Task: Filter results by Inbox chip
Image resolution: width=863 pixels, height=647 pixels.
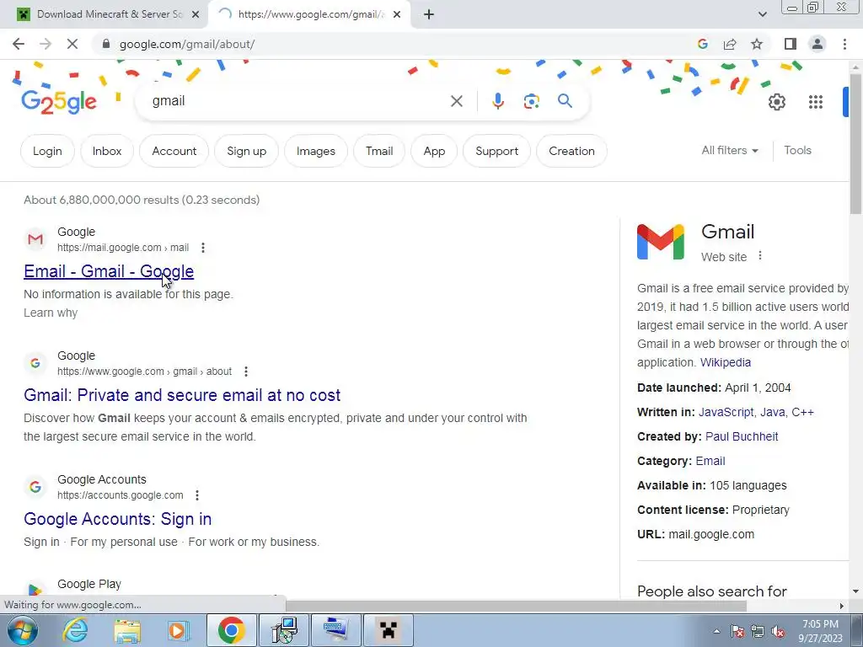Action: (x=107, y=151)
